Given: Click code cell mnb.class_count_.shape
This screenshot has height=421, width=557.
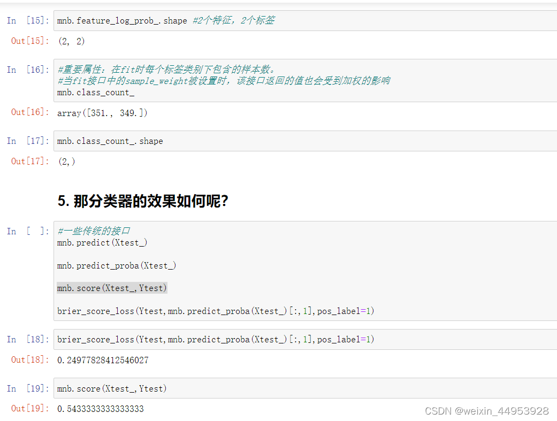Looking at the screenshot, I should point(305,141).
